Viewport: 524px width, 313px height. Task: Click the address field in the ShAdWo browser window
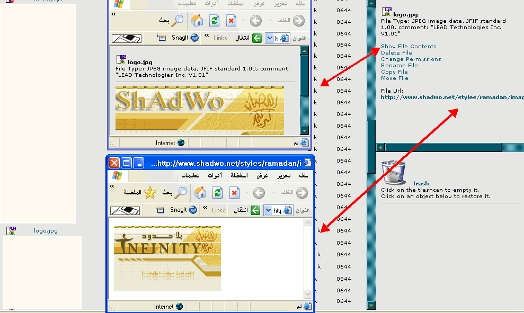tap(278, 38)
